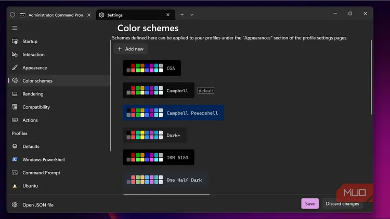Image resolution: width=390 pixels, height=219 pixels.
Task: Click the plus icon in Add new
Action: [120, 49]
